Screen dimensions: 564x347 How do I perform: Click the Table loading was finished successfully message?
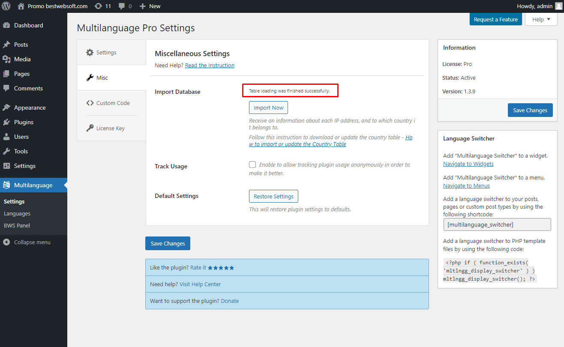point(290,91)
